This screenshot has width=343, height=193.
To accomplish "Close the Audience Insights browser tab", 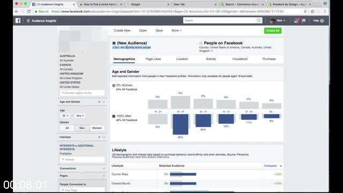I will (x=74, y=4).
